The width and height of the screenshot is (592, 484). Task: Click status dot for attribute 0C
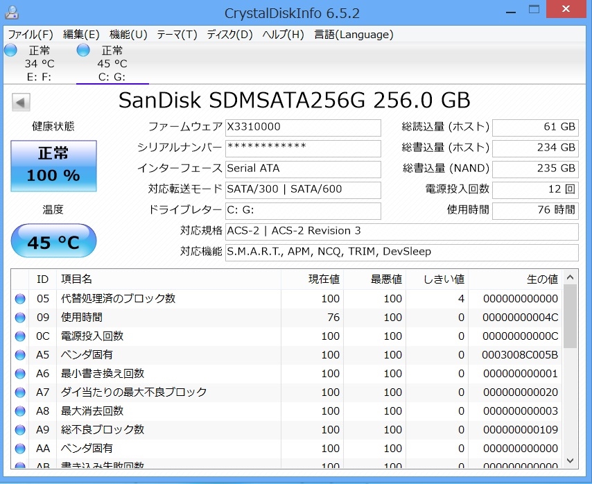click(20, 336)
